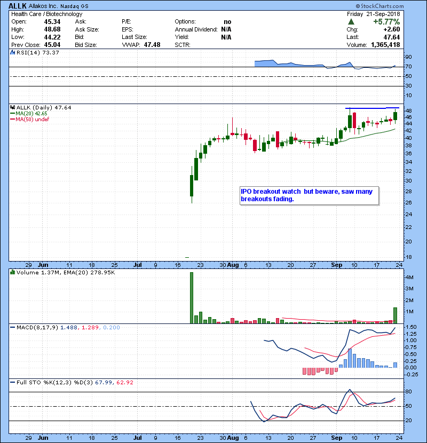Viewport: 427px width, 443px height.
Task: Click the MACD value 1.488
Action: [69, 328]
